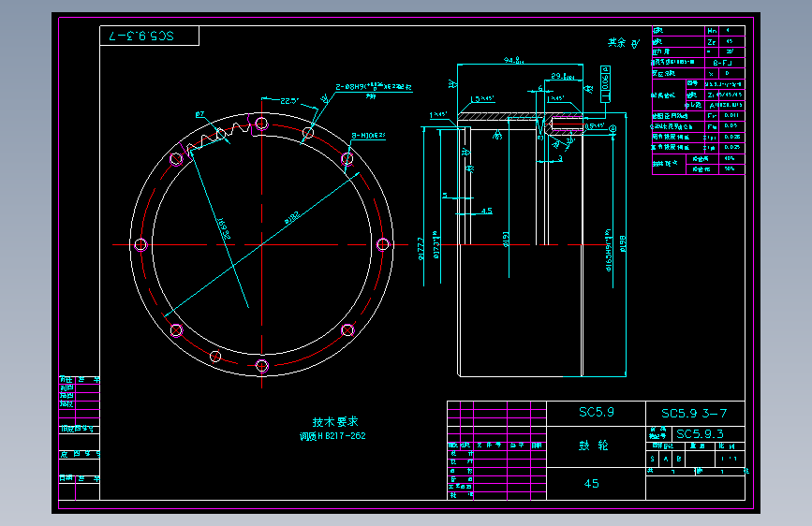Select the material '45' title block text
The height and width of the screenshot is (526, 812).
[x=591, y=484]
